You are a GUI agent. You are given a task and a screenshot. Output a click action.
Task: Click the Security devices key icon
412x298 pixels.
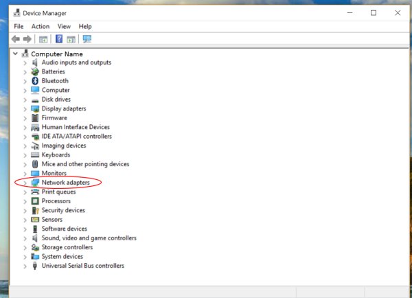pyautogui.click(x=35, y=211)
